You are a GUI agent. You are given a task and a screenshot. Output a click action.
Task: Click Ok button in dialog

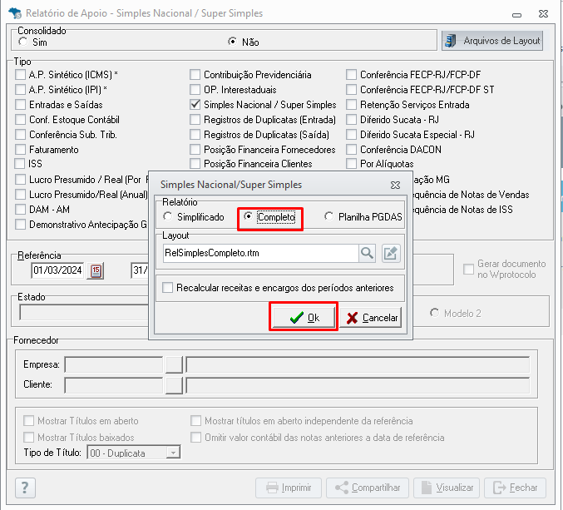tap(304, 318)
